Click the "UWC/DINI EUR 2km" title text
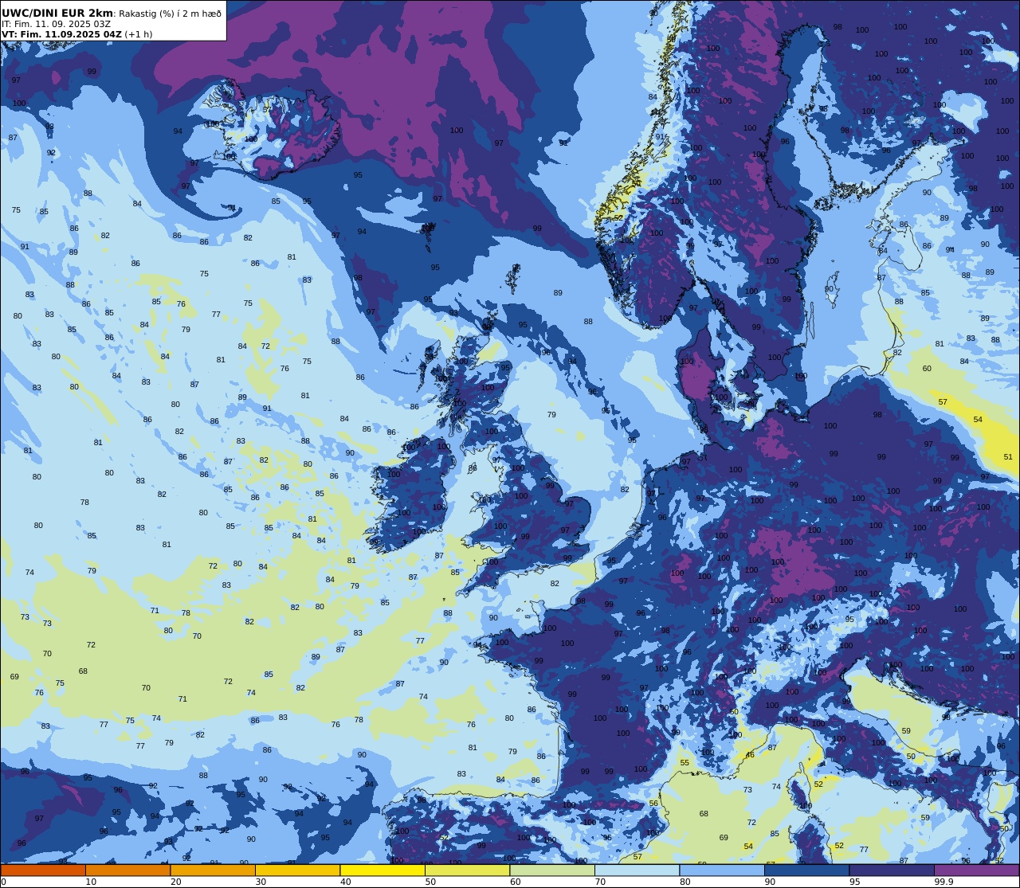 pos(57,13)
